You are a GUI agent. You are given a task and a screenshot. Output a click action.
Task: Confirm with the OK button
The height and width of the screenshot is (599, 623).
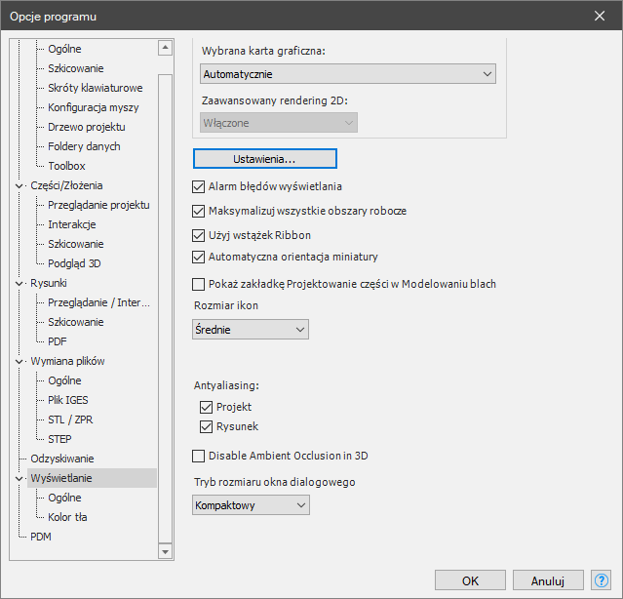coord(470,580)
